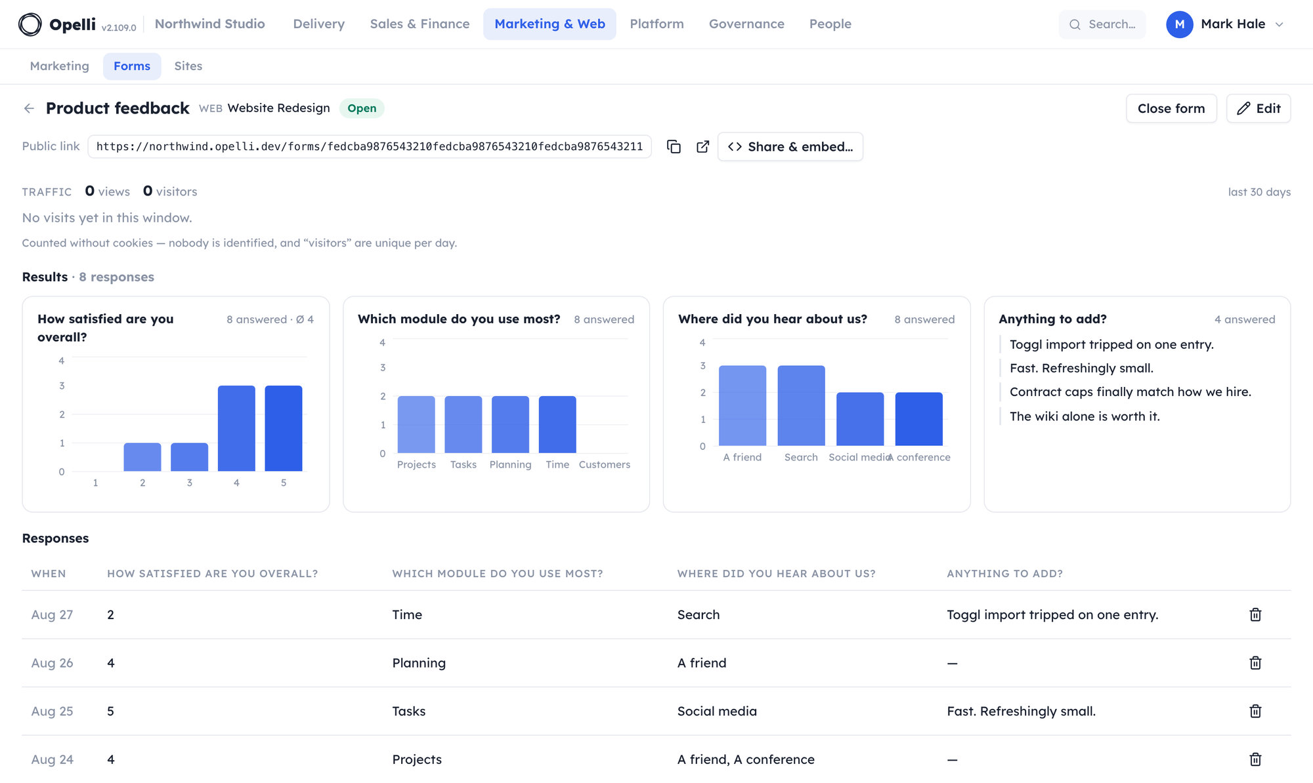This screenshot has width=1313, height=783.
Task: Click Mark Hale's avatar icon
Action: tap(1179, 24)
